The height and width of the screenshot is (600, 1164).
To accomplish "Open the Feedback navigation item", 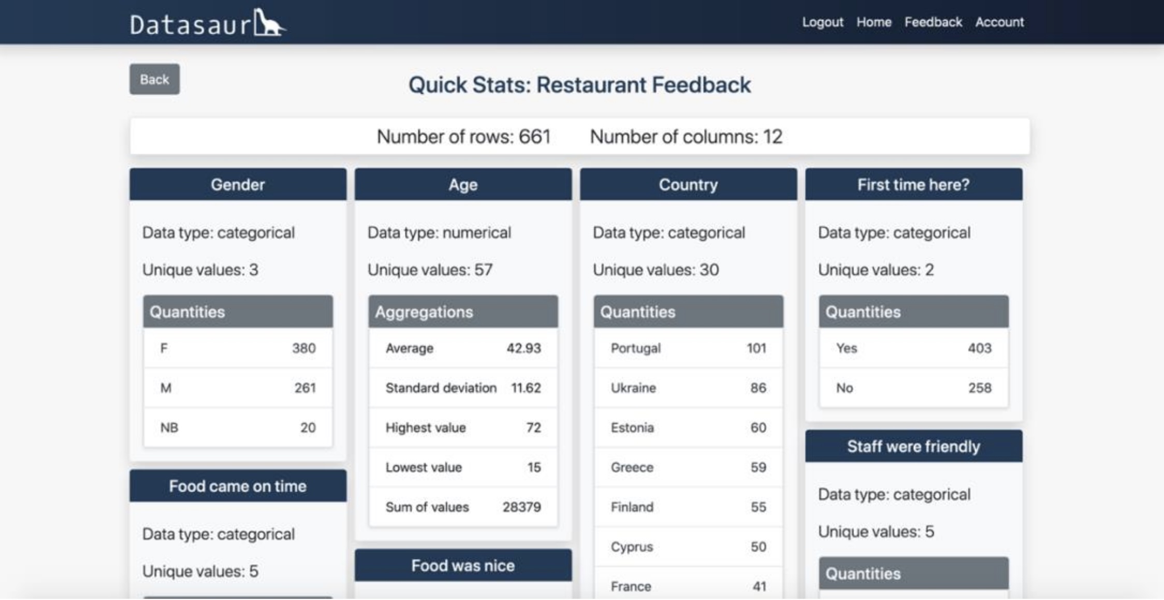I will [x=933, y=22].
